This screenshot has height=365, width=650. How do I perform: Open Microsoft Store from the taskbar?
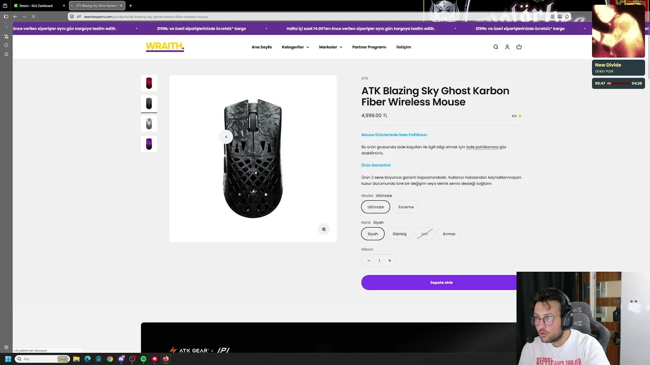99,359
